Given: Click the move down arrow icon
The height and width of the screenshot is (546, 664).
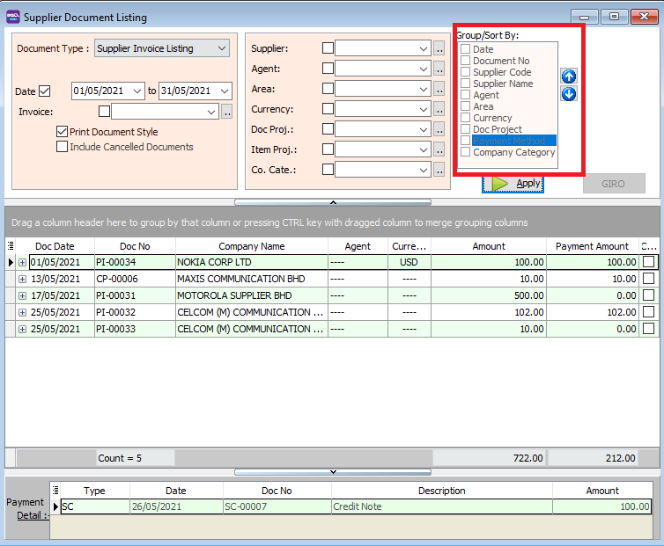Looking at the screenshot, I should (569, 94).
